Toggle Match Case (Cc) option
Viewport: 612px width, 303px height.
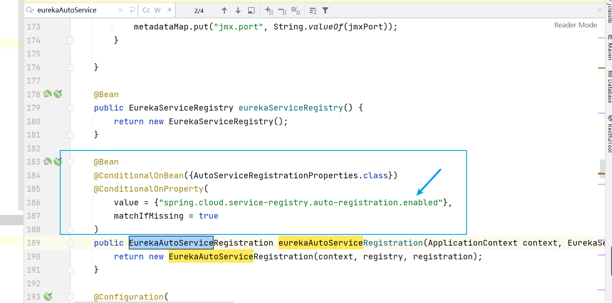coord(146,10)
